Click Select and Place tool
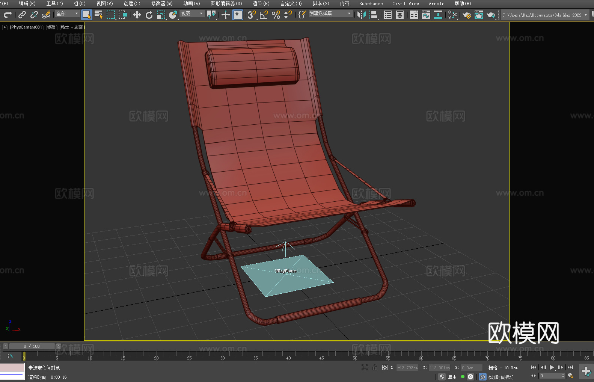This screenshot has width=594, height=382. 173,15
